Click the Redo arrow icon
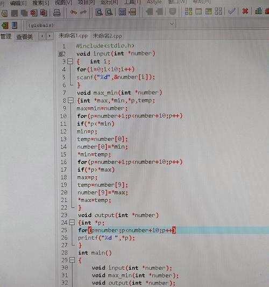 tap(83, 12)
